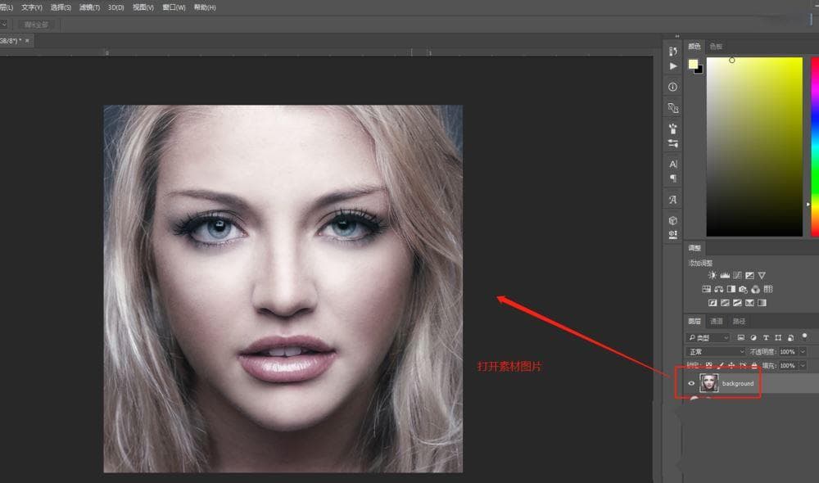Add a Color Lookup grid adjustment

coord(768,289)
